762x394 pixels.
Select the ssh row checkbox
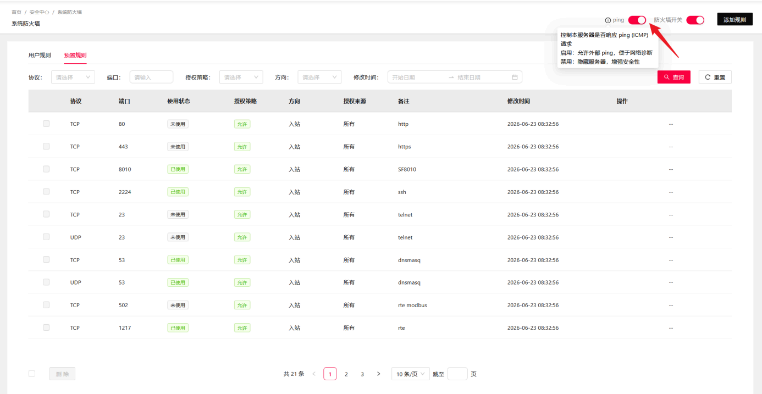pos(46,191)
